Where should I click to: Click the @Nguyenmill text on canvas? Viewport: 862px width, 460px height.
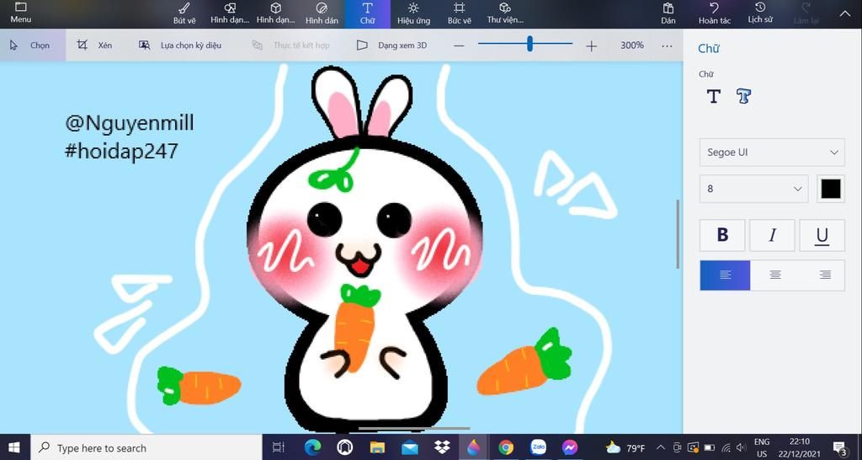(x=130, y=123)
